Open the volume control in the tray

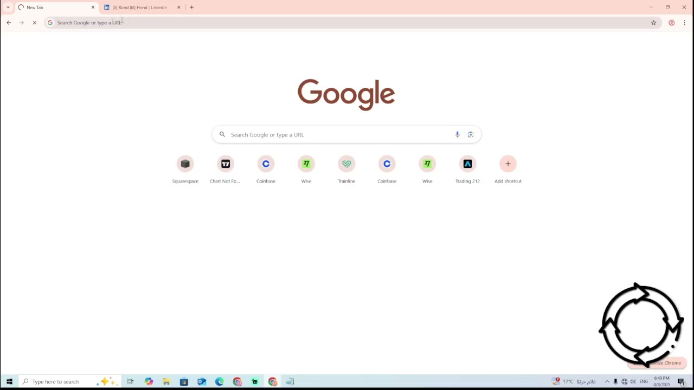(x=633, y=381)
